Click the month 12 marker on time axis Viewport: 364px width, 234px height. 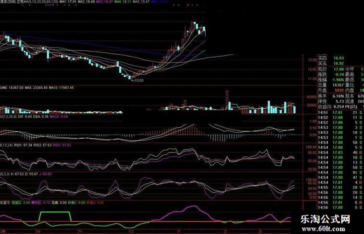click(131, 231)
